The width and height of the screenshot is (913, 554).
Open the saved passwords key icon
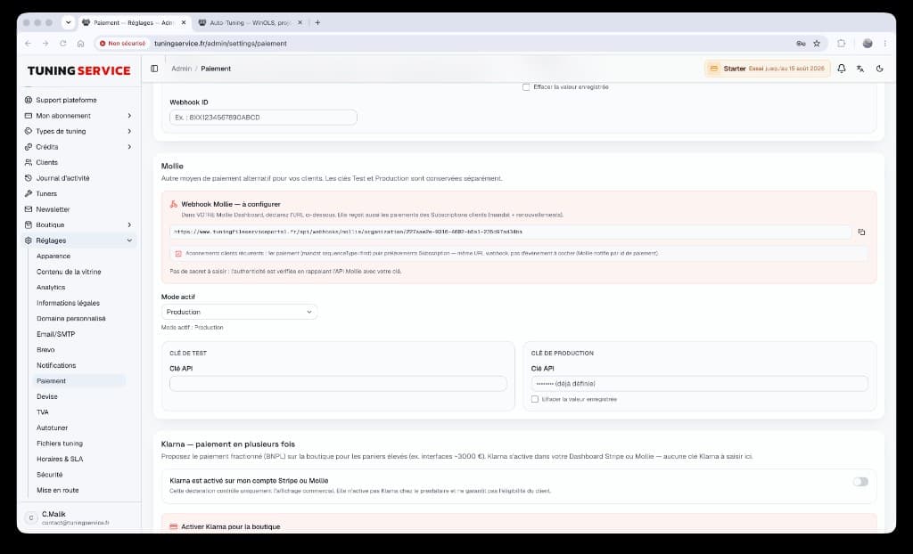pyautogui.click(x=801, y=44)
